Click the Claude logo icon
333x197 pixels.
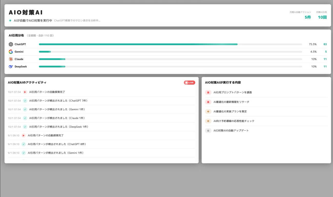click(11, 59)
